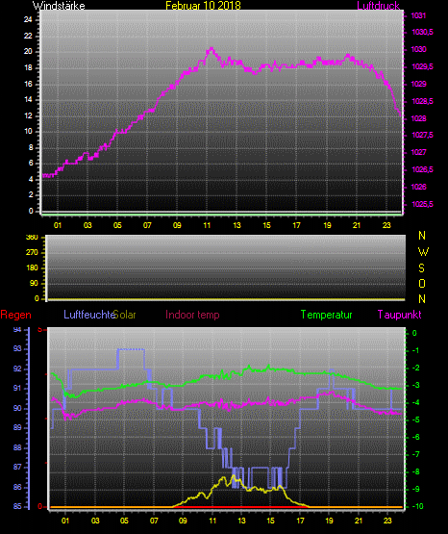Viewport: 448px width, 534px height.
Task: Click the '1026' pressure axis label
Action: click(x=418, y=187)
